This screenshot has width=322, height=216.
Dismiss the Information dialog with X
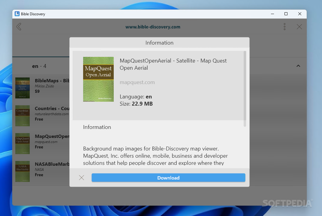82,177
